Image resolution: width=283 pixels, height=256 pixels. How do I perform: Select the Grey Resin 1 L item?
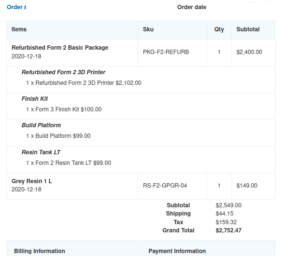pos(32,181)
